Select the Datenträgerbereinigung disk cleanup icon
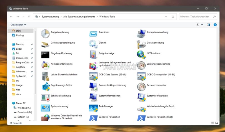This screenshot has width=225, height=132. (45, 44)
